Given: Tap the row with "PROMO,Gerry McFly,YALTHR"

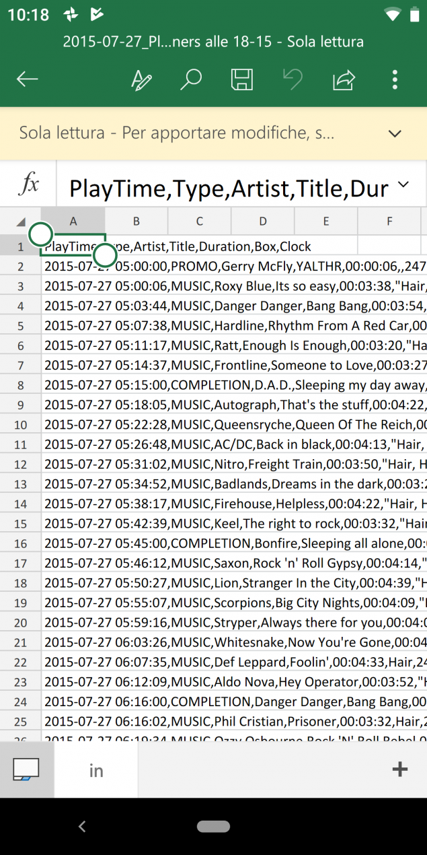Looking at the screenshot, I should click(x=234, y=266).
